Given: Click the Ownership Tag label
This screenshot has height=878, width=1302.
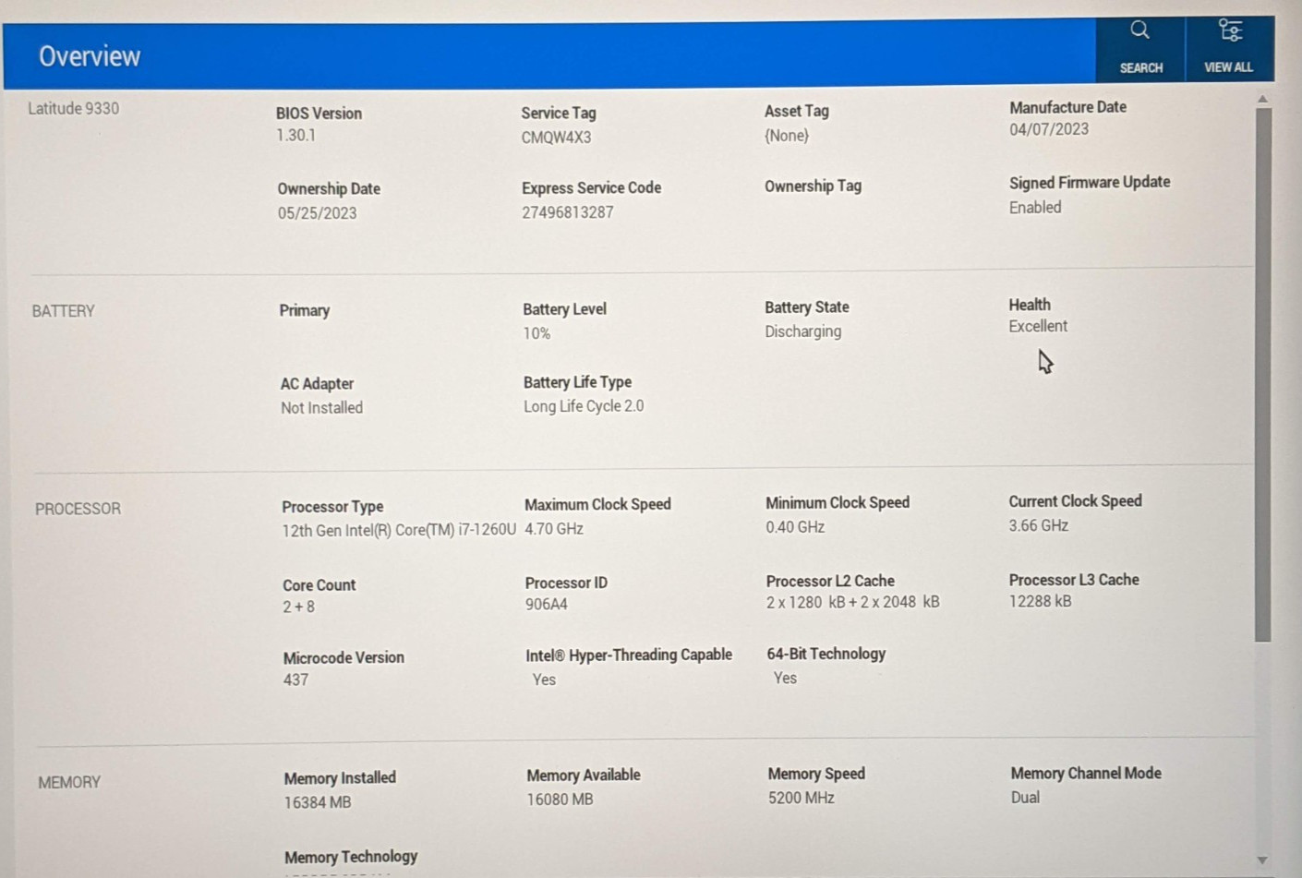Looking at the screenshot, I should 813,186.
